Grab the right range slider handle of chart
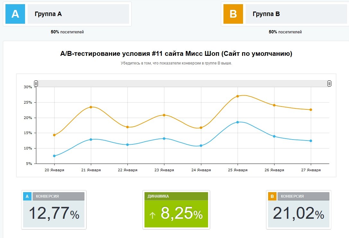349x238 pixels. [x=329, y=83]
